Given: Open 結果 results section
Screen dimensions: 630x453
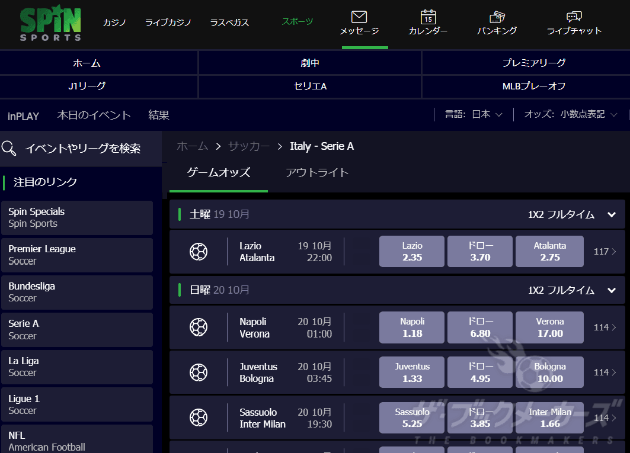Looking at the screenshot, I should click(159, 115).
